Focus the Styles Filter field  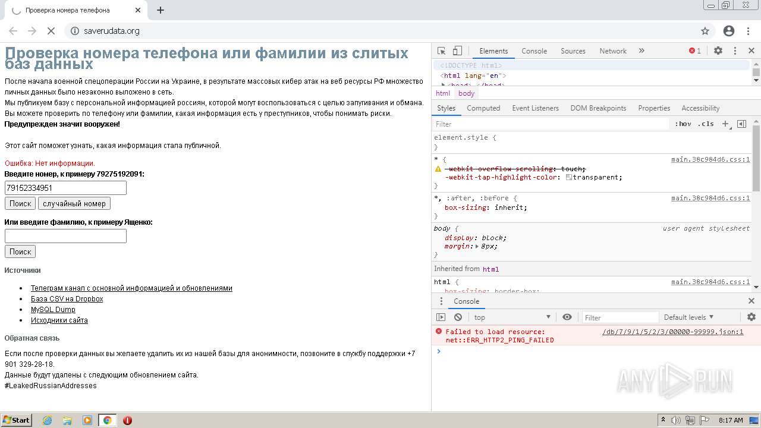tap(551, 124)
